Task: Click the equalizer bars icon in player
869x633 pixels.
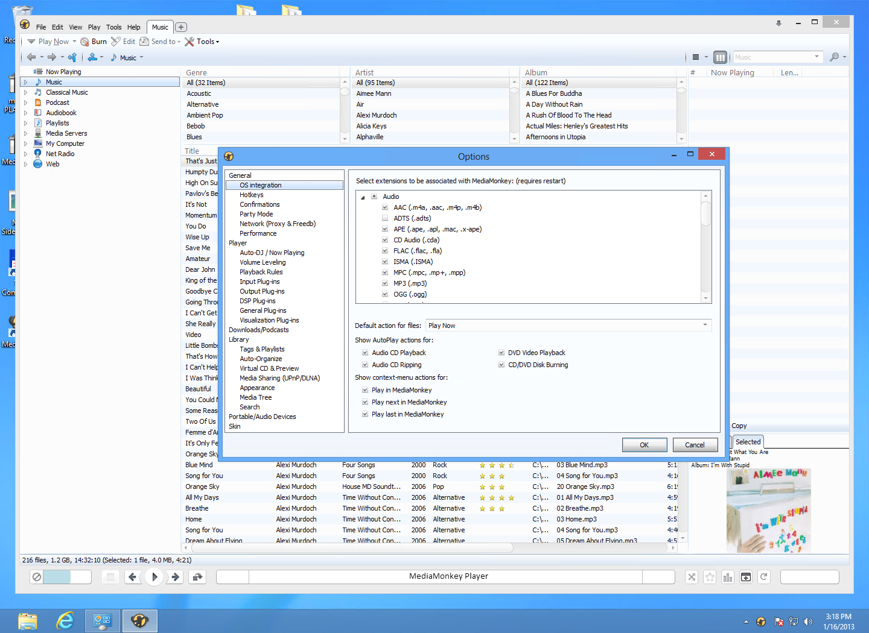Action: click(x=728, y=577)
